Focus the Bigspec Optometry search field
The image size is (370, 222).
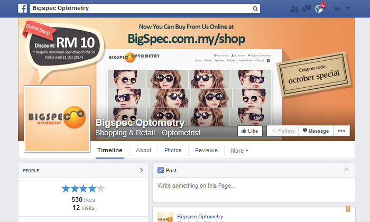[145, 8]
